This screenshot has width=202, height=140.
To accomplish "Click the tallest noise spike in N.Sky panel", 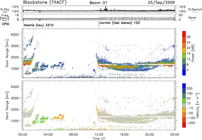I will point(106,8).
